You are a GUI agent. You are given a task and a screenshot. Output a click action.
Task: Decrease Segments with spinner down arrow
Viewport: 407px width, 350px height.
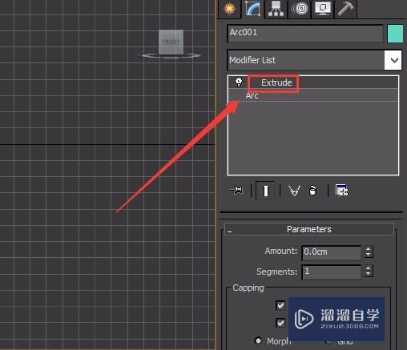click(x=369, y=275)
